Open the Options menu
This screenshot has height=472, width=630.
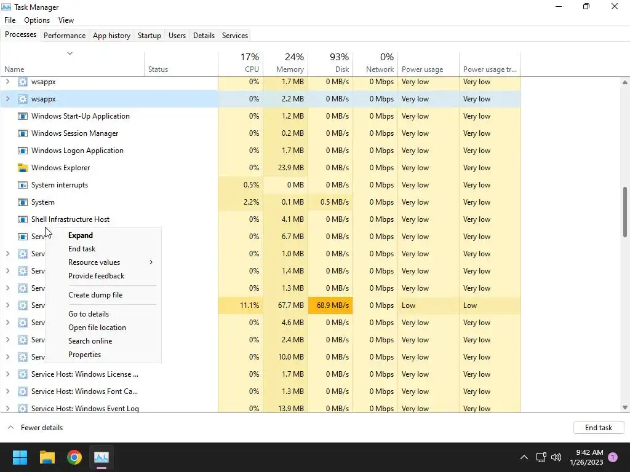tap(37, 20)
